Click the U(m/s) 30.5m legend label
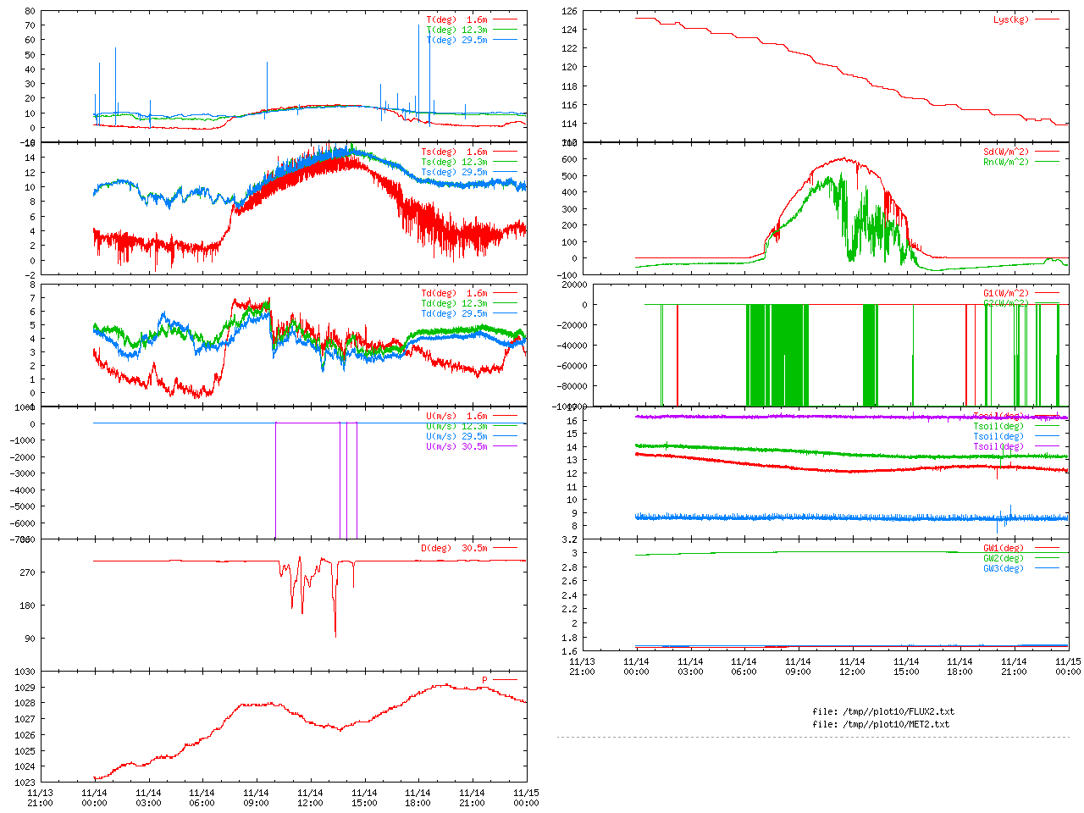1084x813 pixels. coord(456,446)
